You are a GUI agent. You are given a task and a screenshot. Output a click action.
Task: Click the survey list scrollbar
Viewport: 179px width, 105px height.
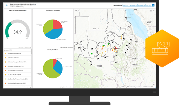click(x=31, y=52)
